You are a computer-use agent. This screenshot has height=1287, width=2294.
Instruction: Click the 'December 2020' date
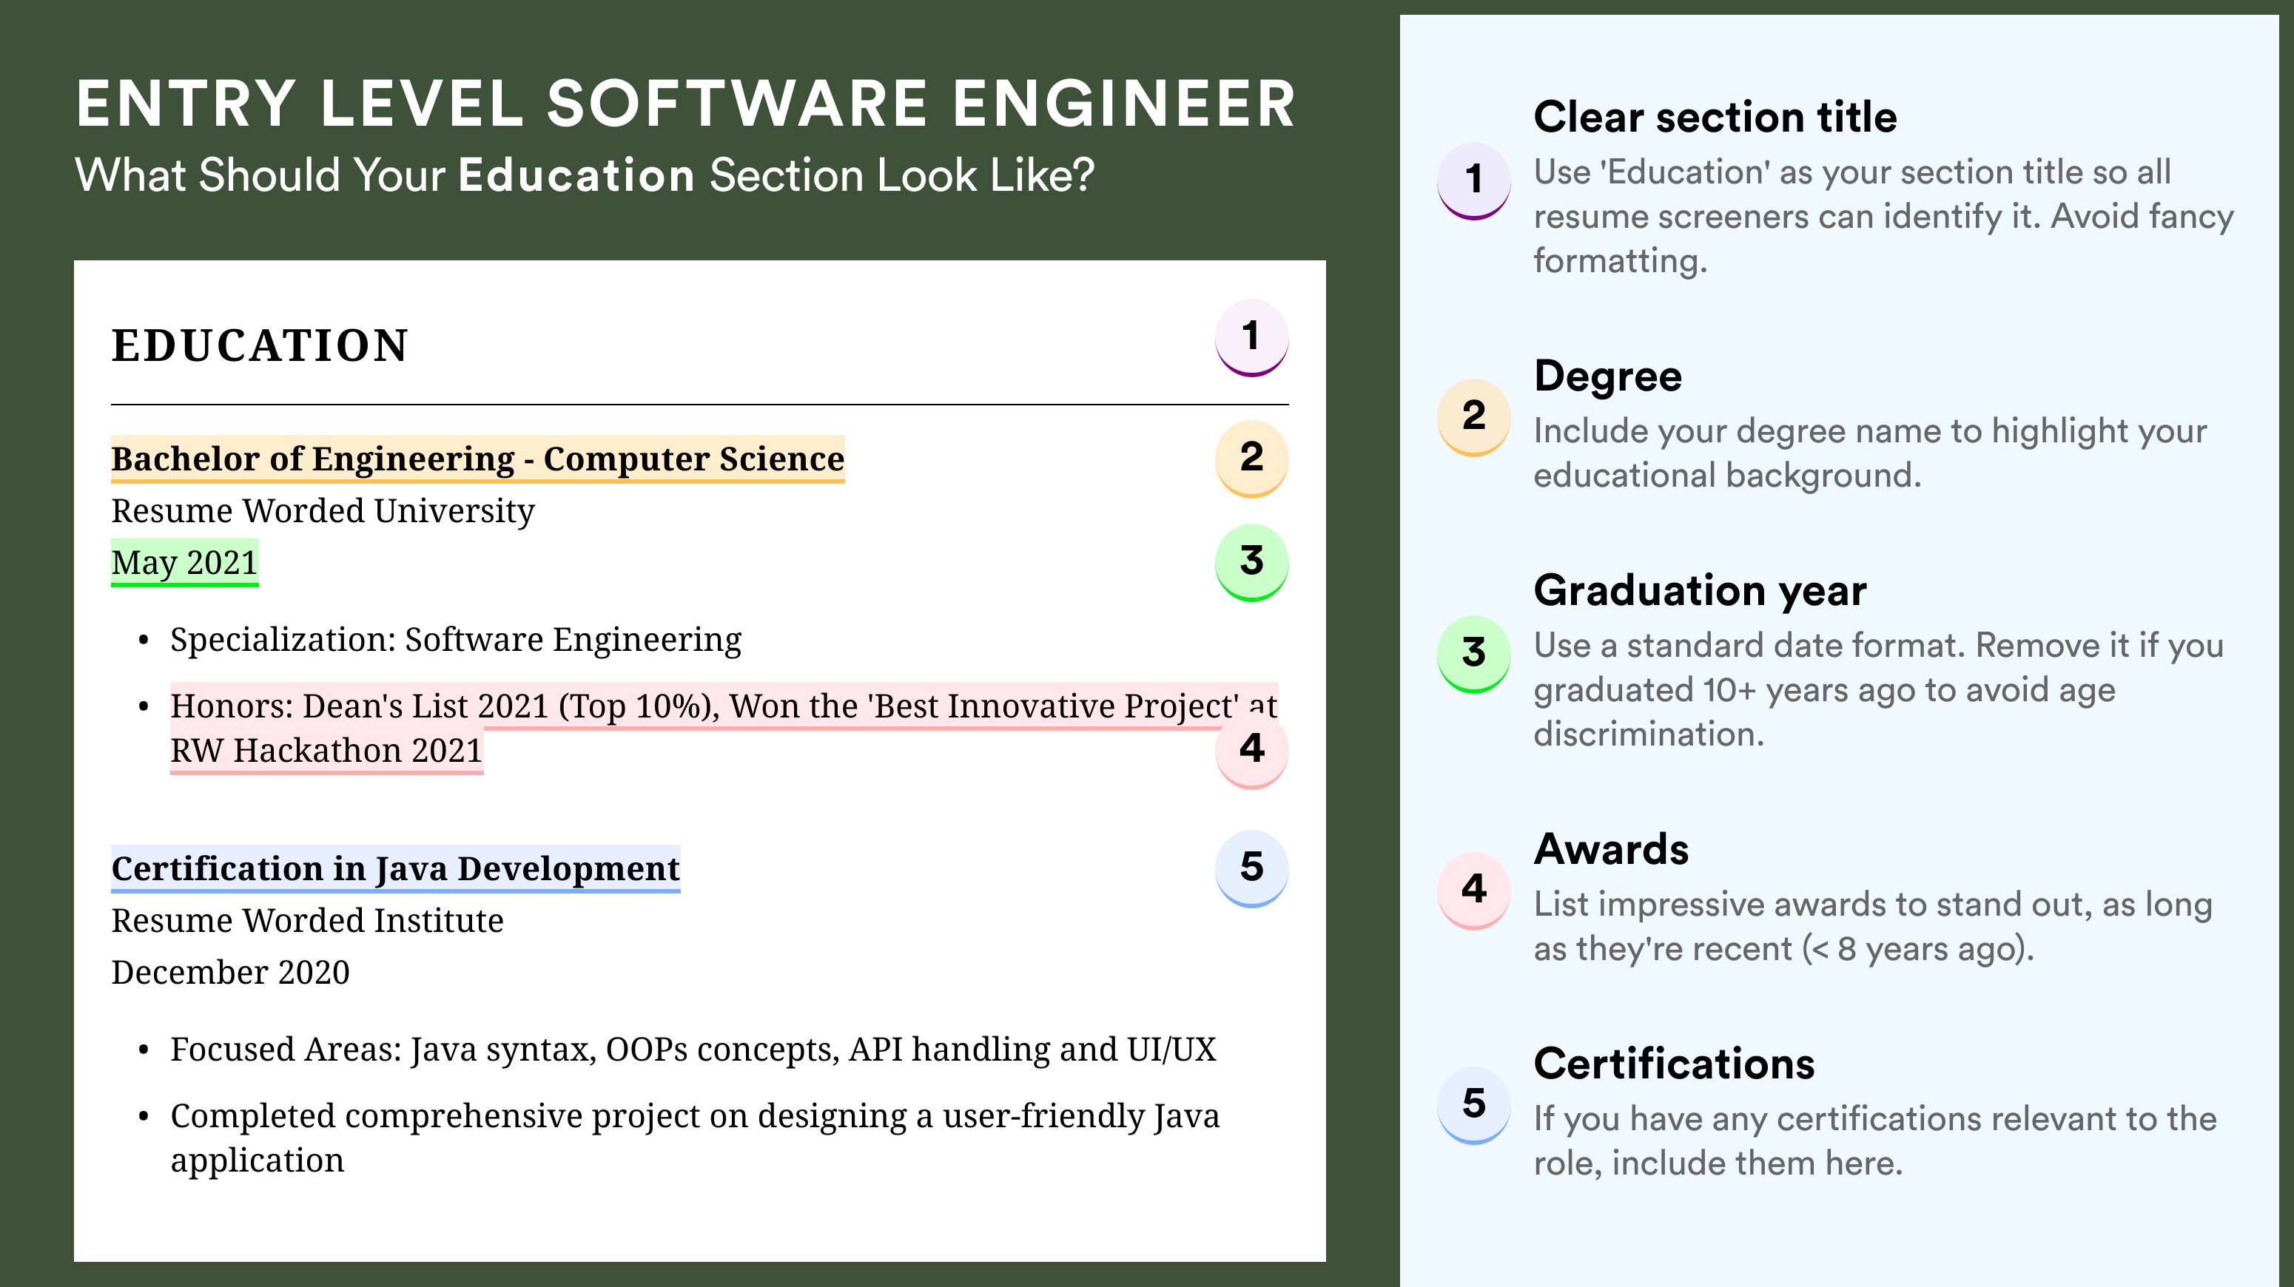[x=231, y=972]
